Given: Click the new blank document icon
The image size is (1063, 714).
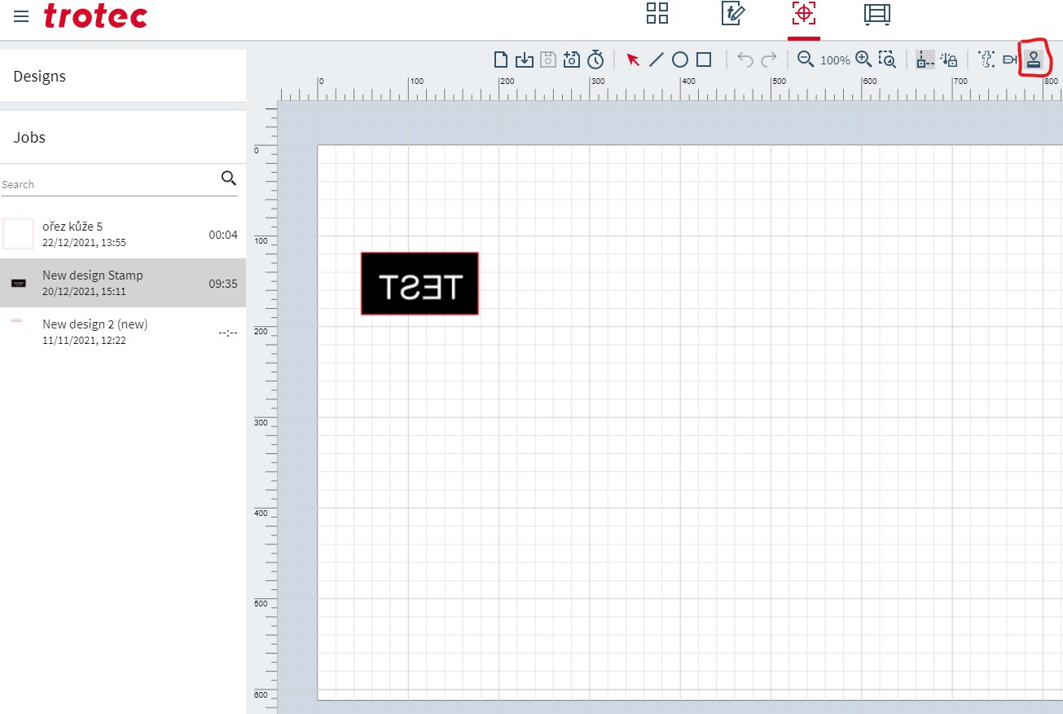Looking at the screenshot, I should point(501,59).
